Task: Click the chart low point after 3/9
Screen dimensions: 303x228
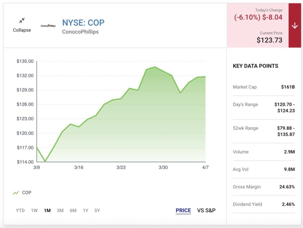Action: [x=45, y=161]
